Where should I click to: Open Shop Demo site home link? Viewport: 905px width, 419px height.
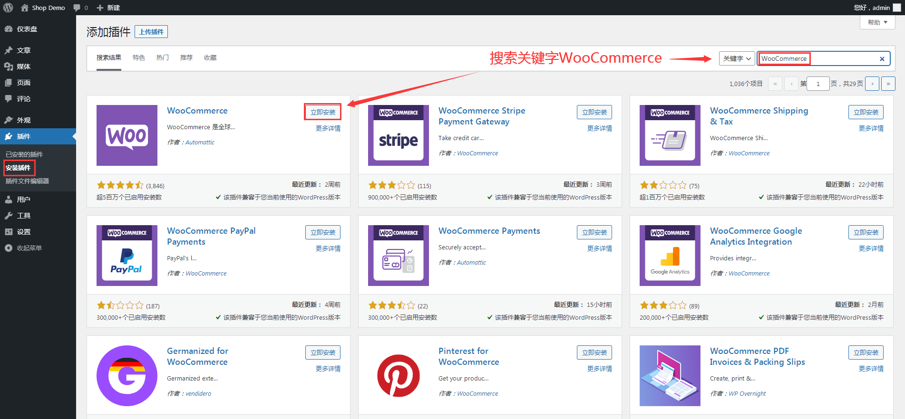coord(43,8)
